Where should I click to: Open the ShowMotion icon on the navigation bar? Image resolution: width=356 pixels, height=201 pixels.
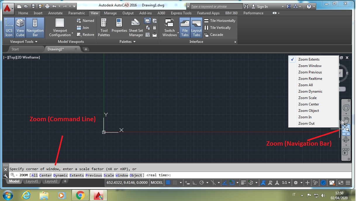346,151
